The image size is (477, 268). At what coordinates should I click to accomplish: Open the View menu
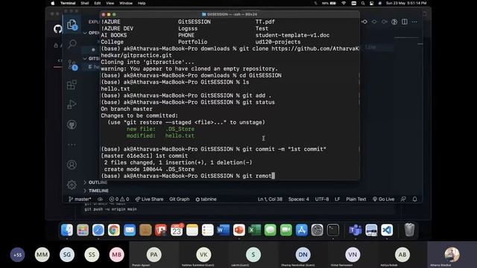tap(110, 3)
